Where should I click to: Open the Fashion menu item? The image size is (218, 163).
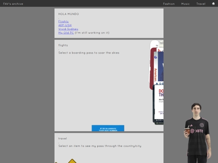(169, 4)
